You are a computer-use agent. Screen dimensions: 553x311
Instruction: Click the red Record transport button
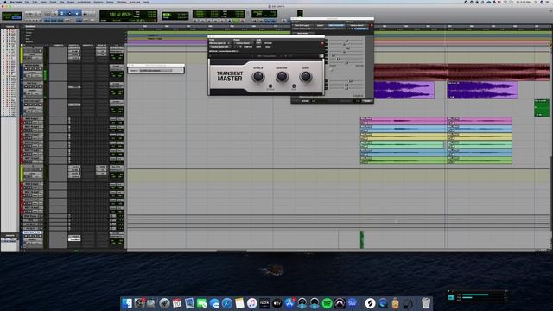pos(243,21)
